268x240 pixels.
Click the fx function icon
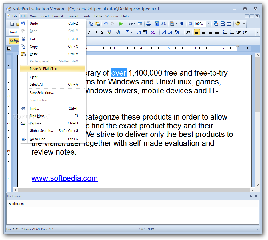pyautogui.click(x=188, y=32)
